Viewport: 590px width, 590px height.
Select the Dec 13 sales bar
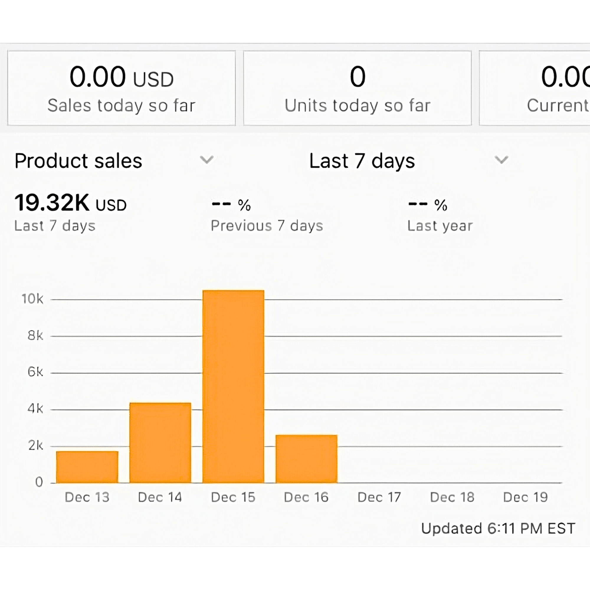(87, 467)
